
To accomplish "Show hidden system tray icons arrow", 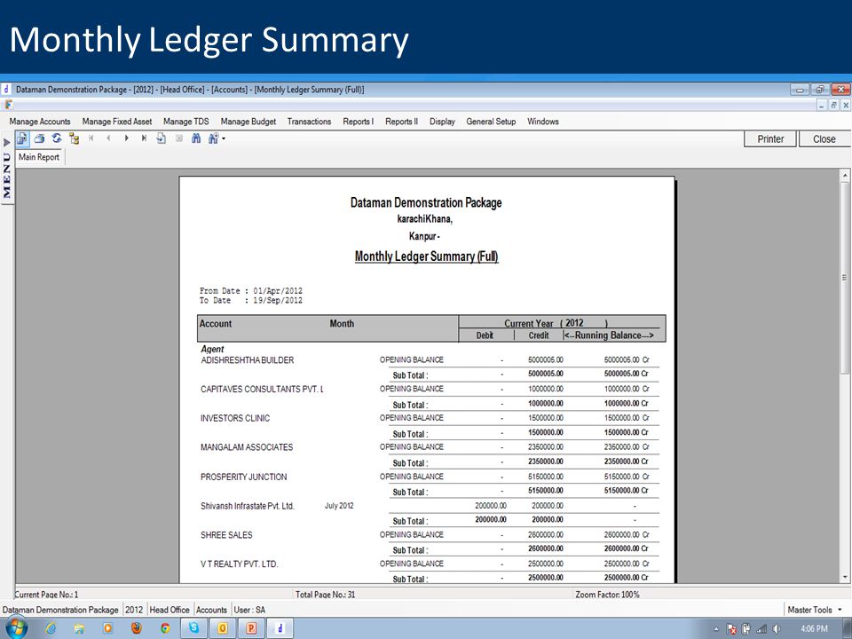I will tap(716, 629).
